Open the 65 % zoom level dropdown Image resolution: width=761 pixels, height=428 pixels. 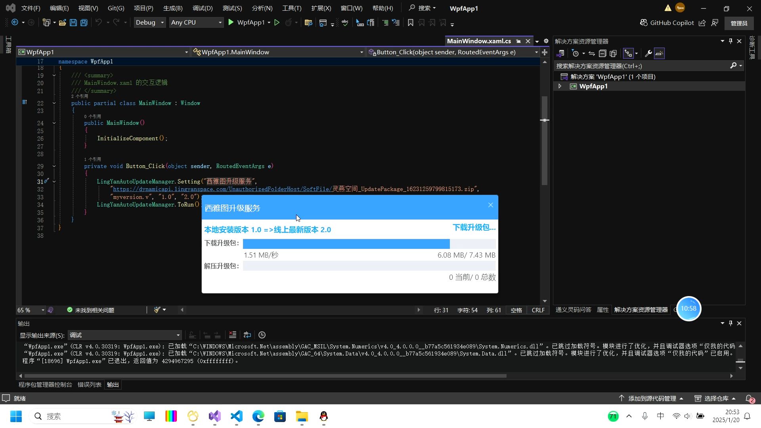click(31, 310)
